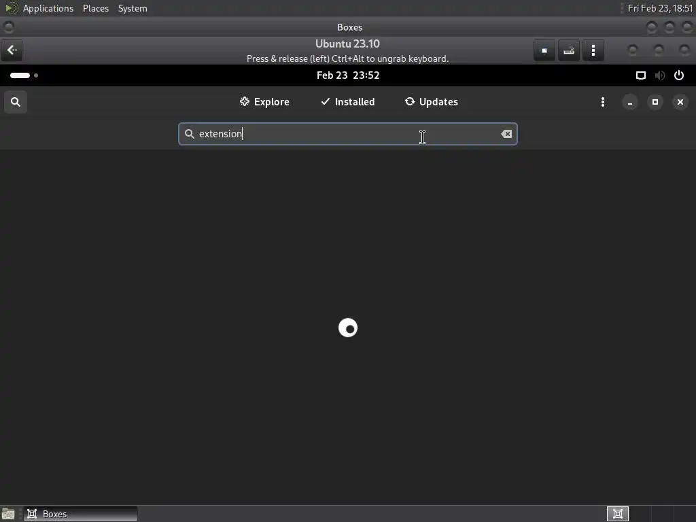Open the Applications menu
The width and height of the screenshot is (696, 522).
[48, 8]
